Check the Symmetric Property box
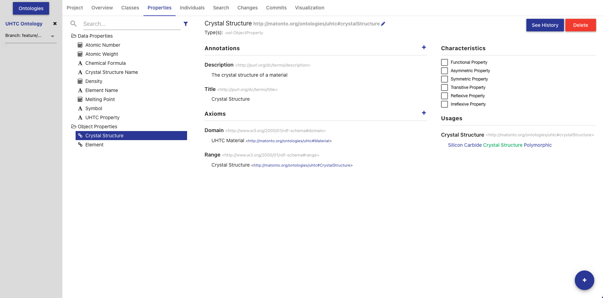Viewport: 603px width, 298px height. click(x=444, y=79)
